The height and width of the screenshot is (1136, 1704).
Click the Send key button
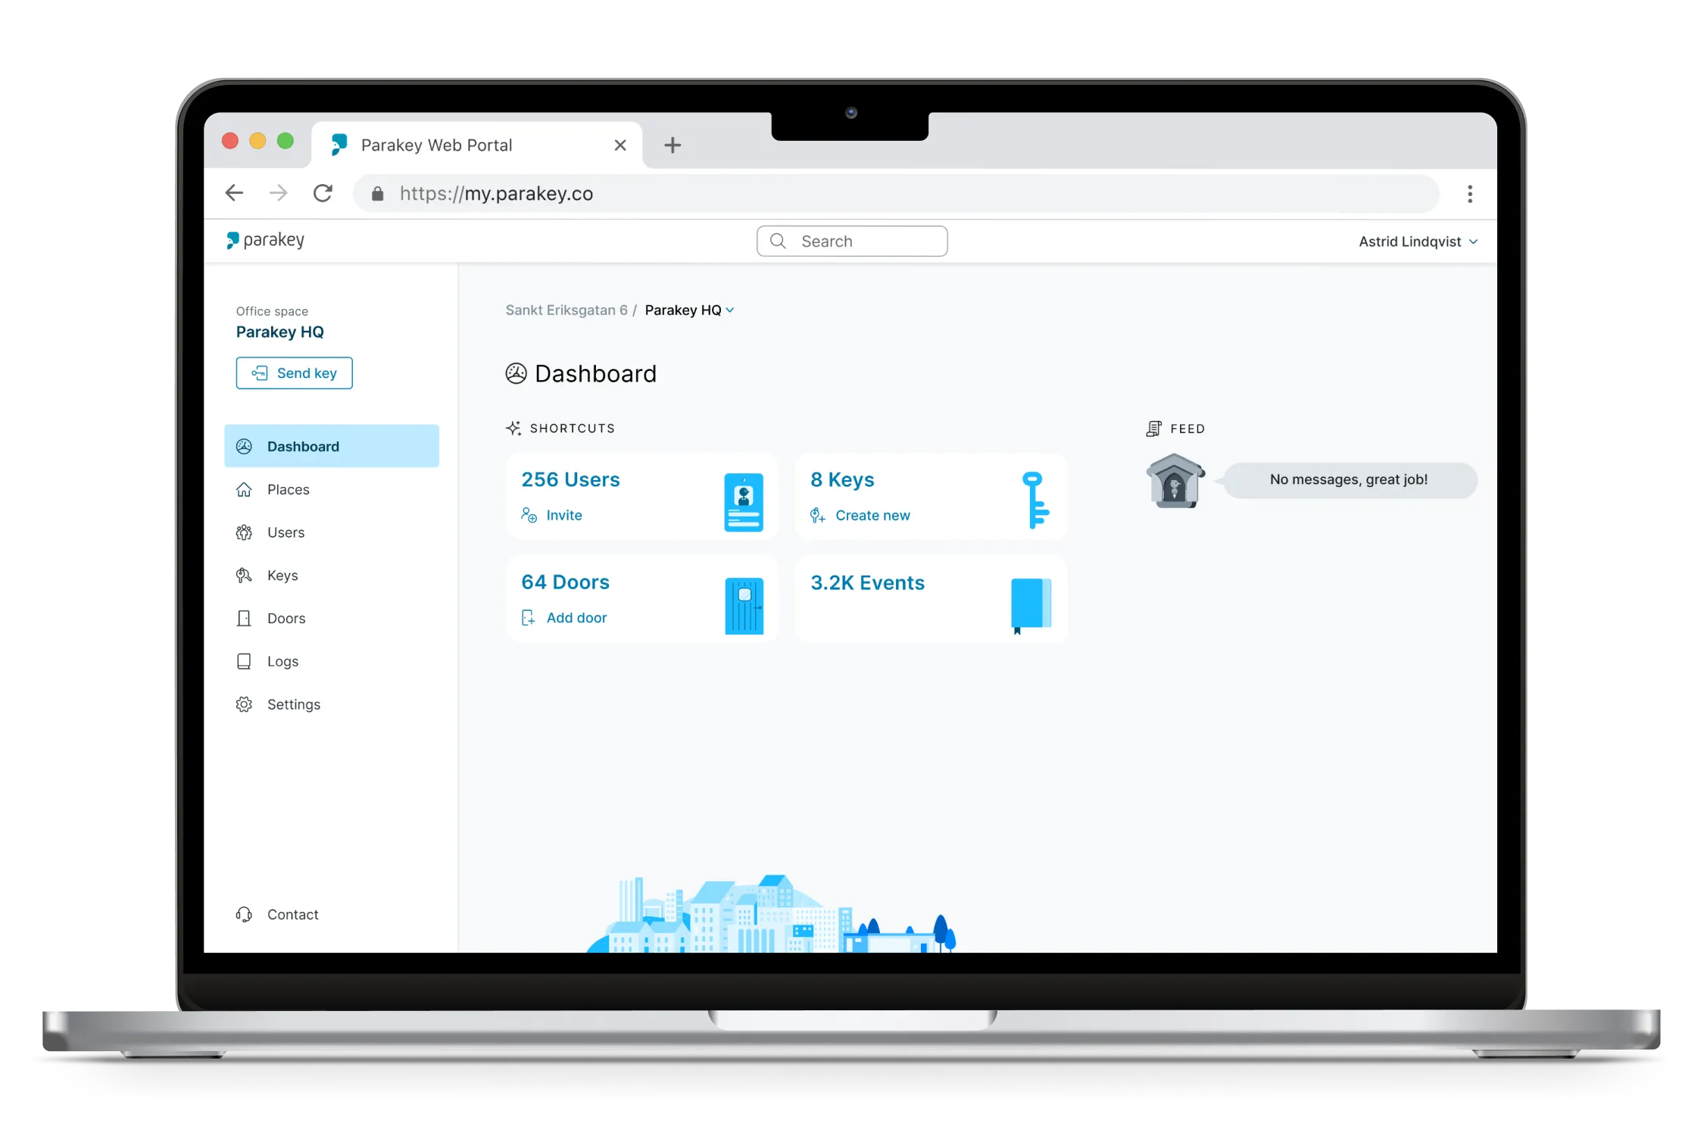tap(294, 373)
